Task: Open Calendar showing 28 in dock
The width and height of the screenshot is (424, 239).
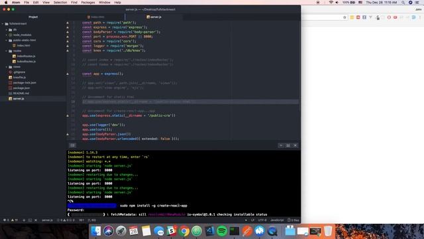Action: click(133, 231)
